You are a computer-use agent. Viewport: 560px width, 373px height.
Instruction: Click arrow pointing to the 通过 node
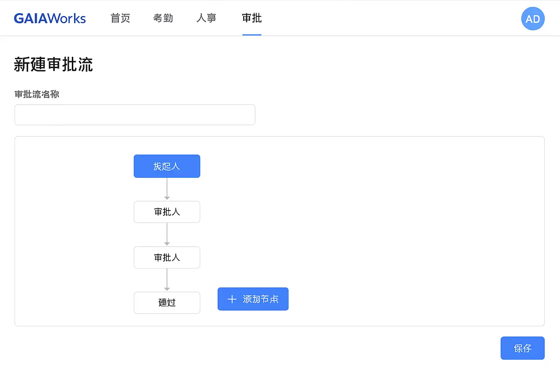[167, 280]
